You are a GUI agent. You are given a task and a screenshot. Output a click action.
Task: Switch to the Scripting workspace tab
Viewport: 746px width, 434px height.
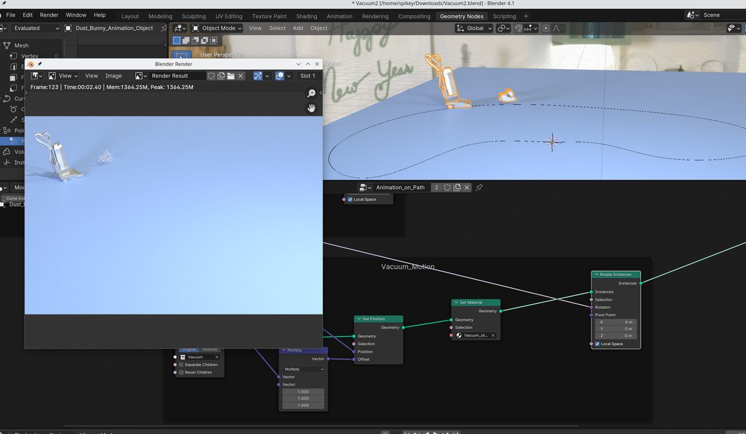coord(504,16)
